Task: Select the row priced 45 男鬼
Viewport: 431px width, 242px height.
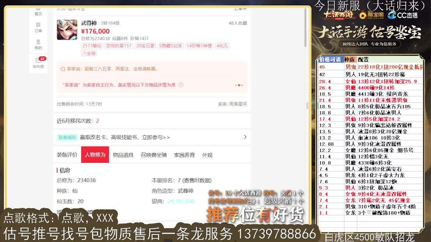Action: click(x=371, y=67)
